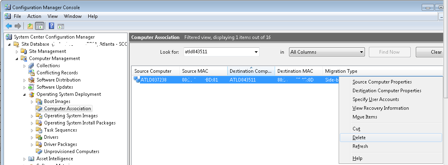Click the Forward arrow toolbar icon

click(18, 26)
